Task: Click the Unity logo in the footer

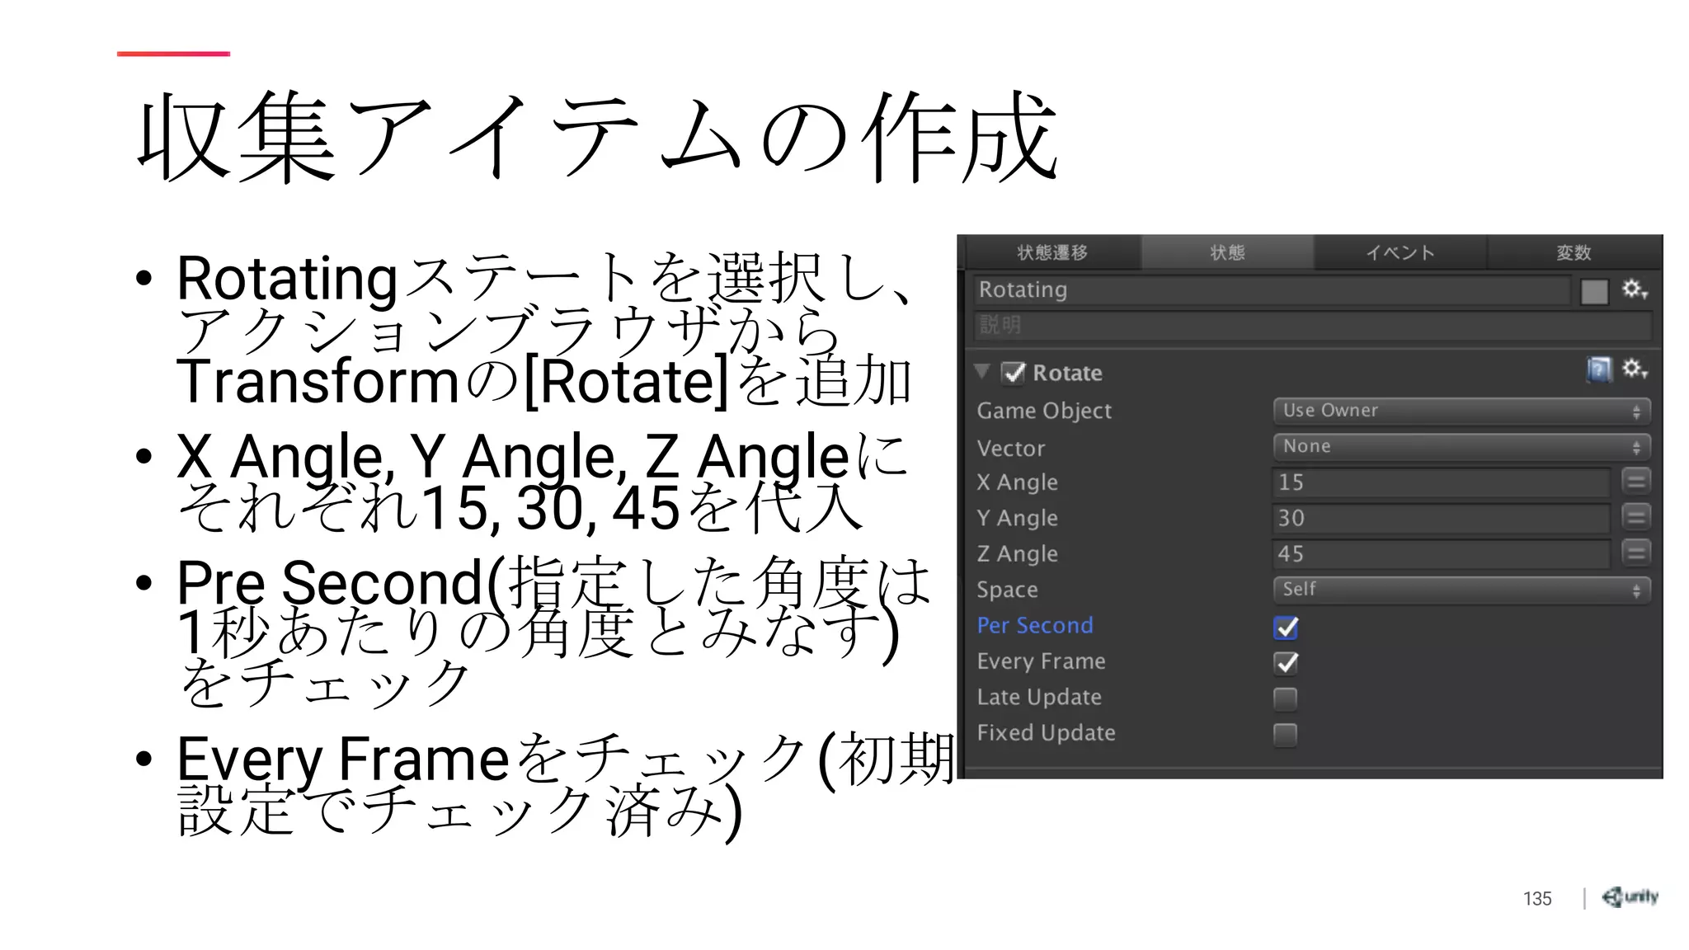Action: 1630,897
